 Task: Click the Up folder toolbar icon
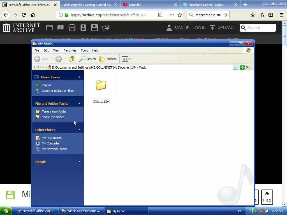72,59
